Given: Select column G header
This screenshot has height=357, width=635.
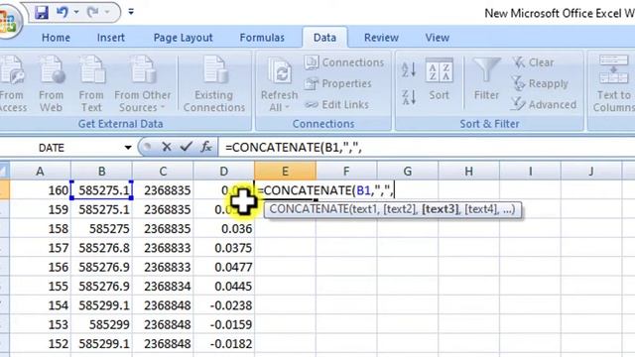Looking at the screenshot, I should point(408,172).
